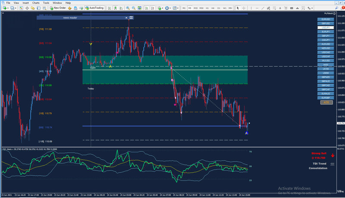This screenshot has width=345, height=198.
Task: Select the crosshair tool
Action: click(x=244, y=8)
